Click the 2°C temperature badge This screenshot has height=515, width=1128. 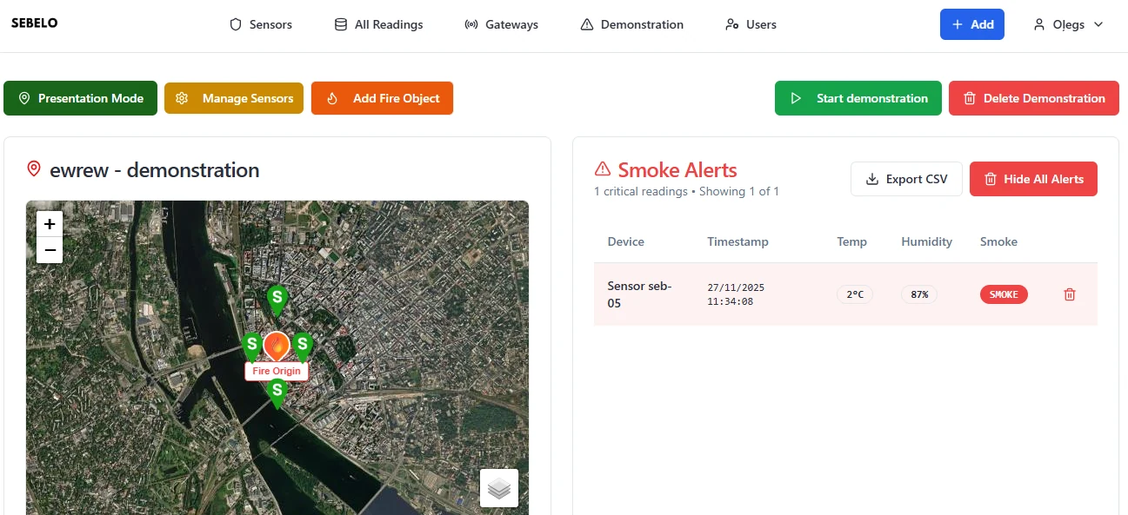[x=855, y=294]
